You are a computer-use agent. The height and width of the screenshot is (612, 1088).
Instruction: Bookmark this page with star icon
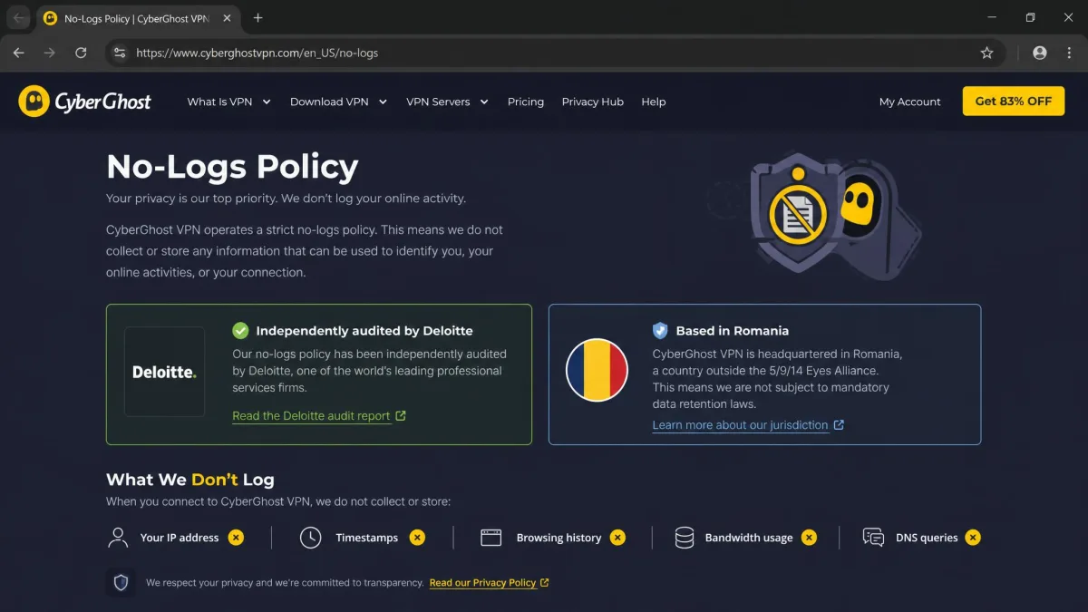tap(987, 53)
